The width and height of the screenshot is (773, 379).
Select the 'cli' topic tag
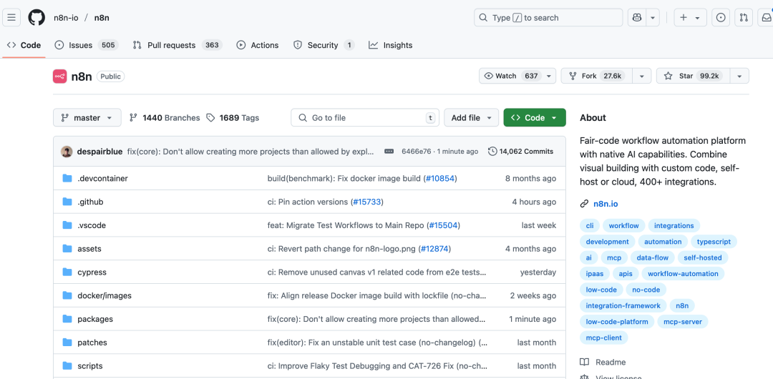click(590, 226)
